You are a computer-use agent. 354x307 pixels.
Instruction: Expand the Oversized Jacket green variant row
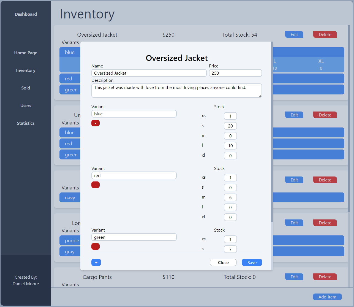(x=202, y=89)
